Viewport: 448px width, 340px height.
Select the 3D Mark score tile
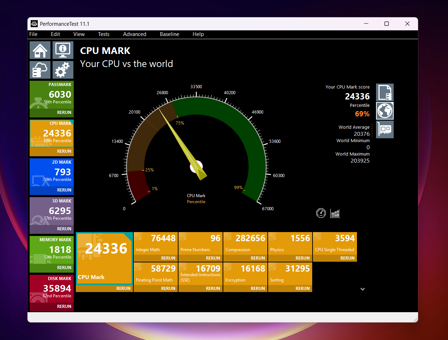52,211
